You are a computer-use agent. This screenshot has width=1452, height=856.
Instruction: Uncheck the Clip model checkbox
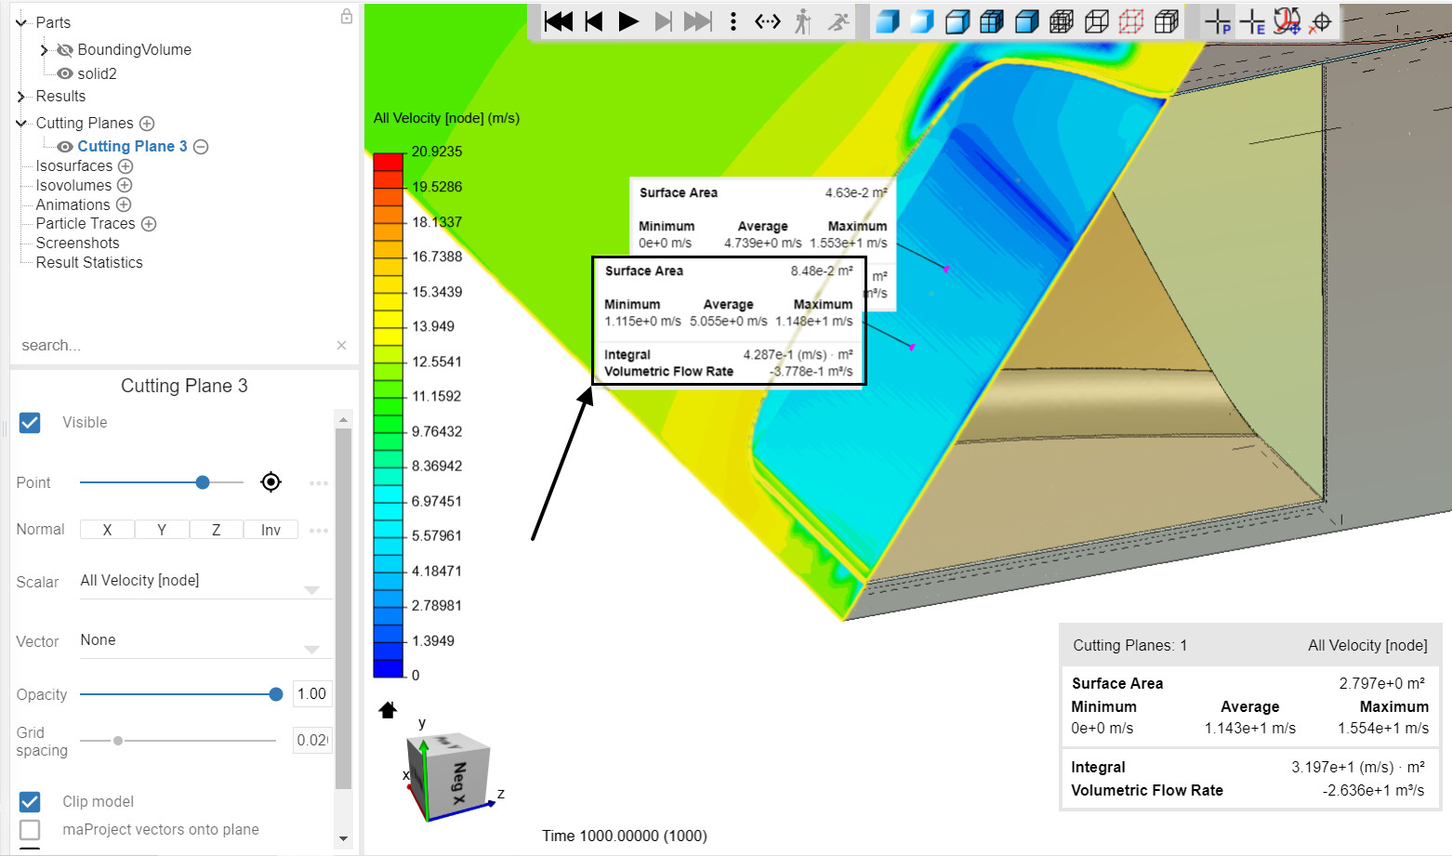tap(30, 801)
